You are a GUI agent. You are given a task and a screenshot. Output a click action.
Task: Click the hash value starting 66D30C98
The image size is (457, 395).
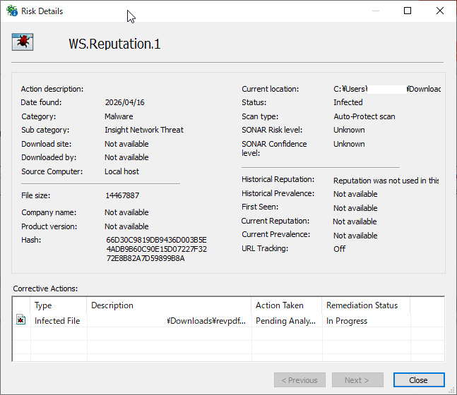(157, 249)
